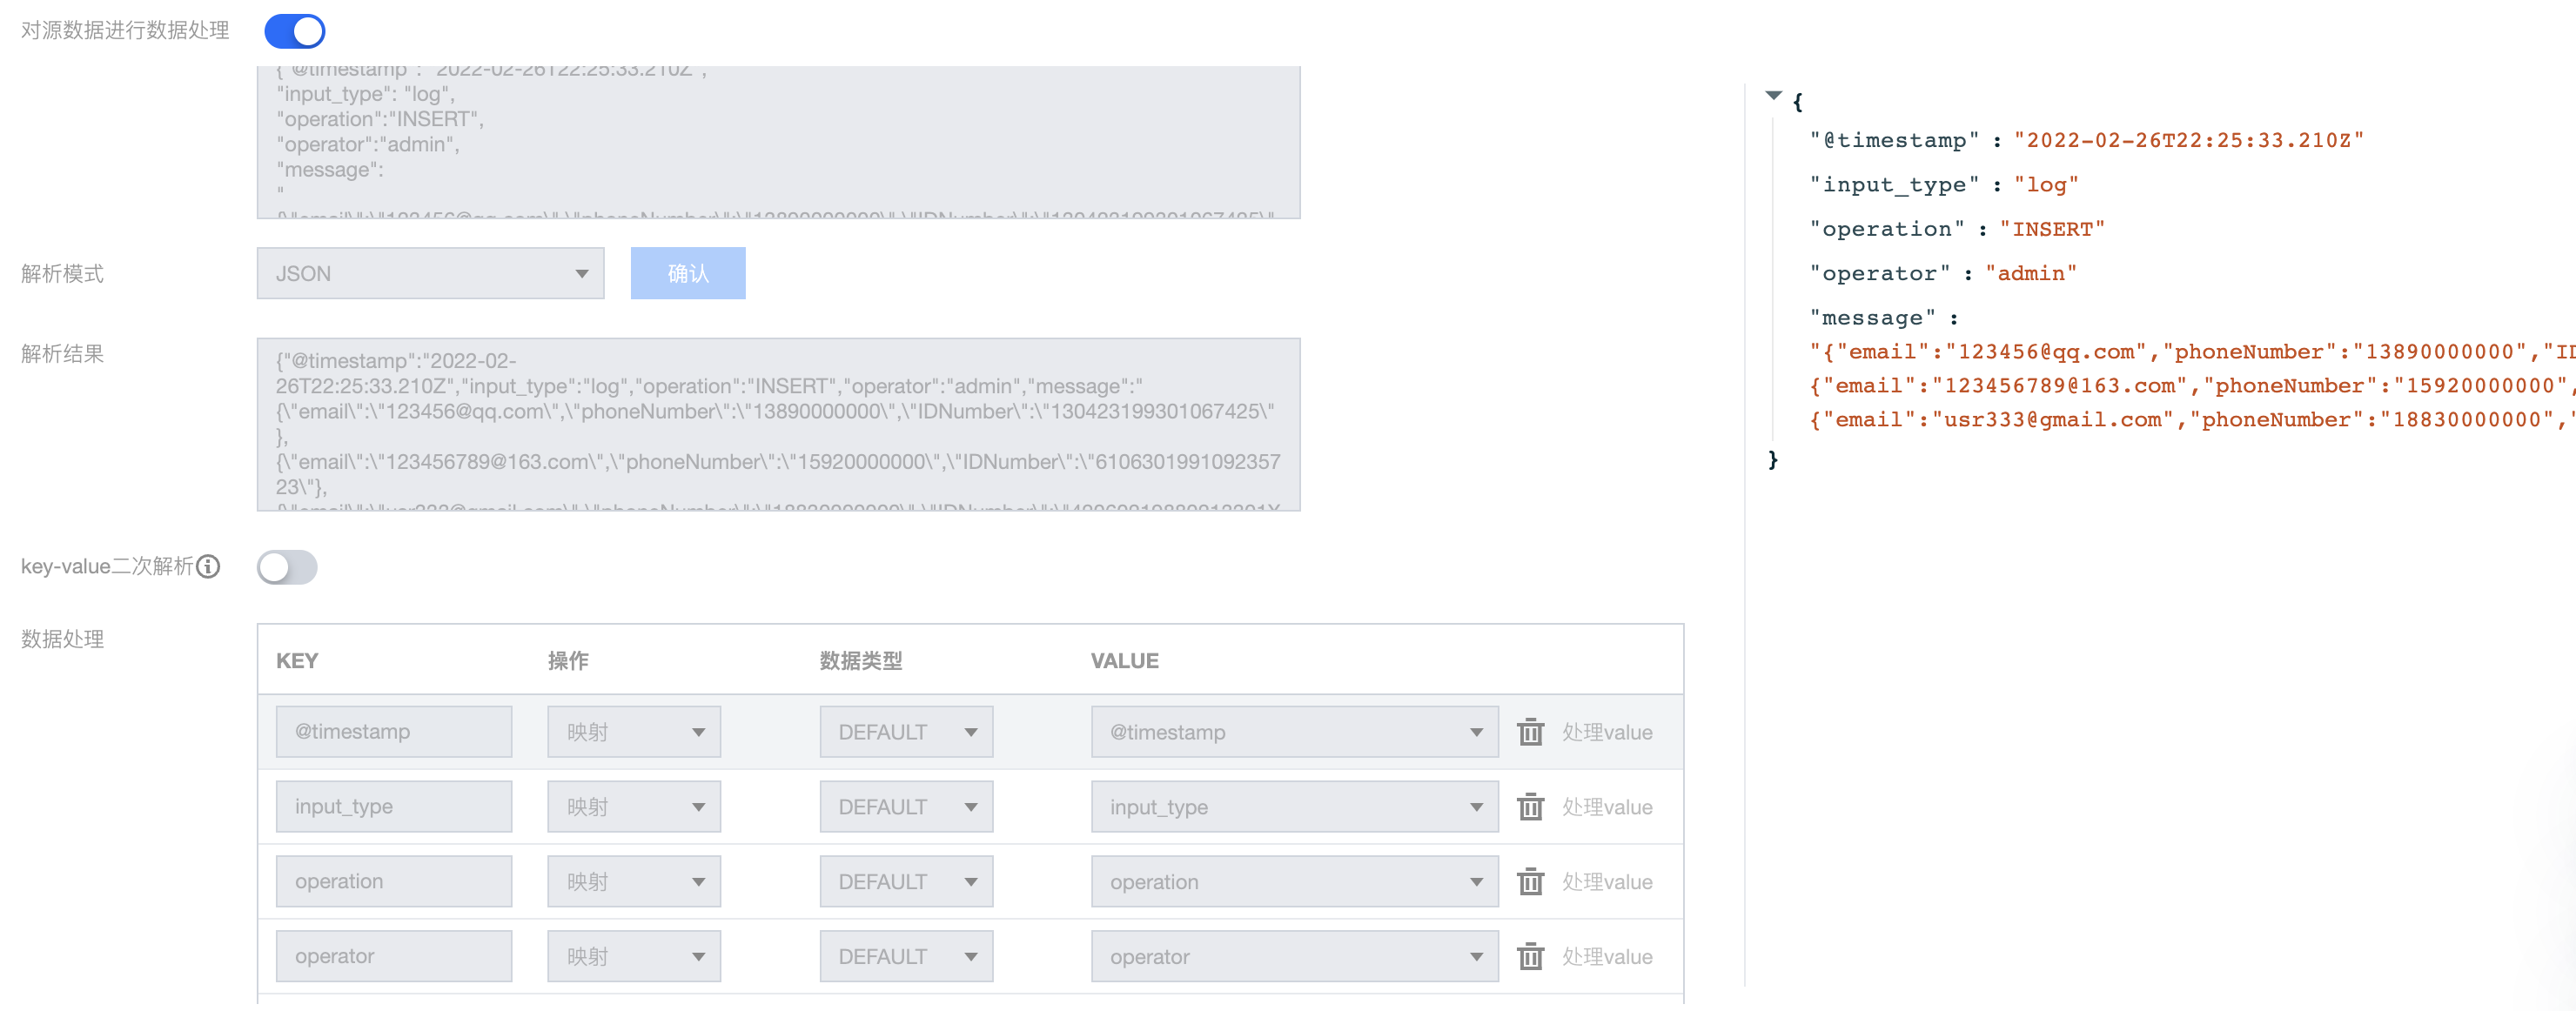Click the input_type KEY input field
This screenshot has height=1011, width=2576.
tap(394, 807)
